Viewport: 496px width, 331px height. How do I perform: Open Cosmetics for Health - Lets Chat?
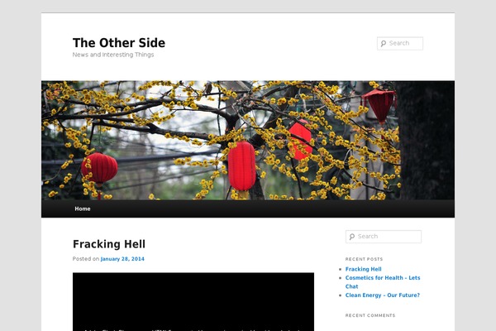tap(383, 282)
